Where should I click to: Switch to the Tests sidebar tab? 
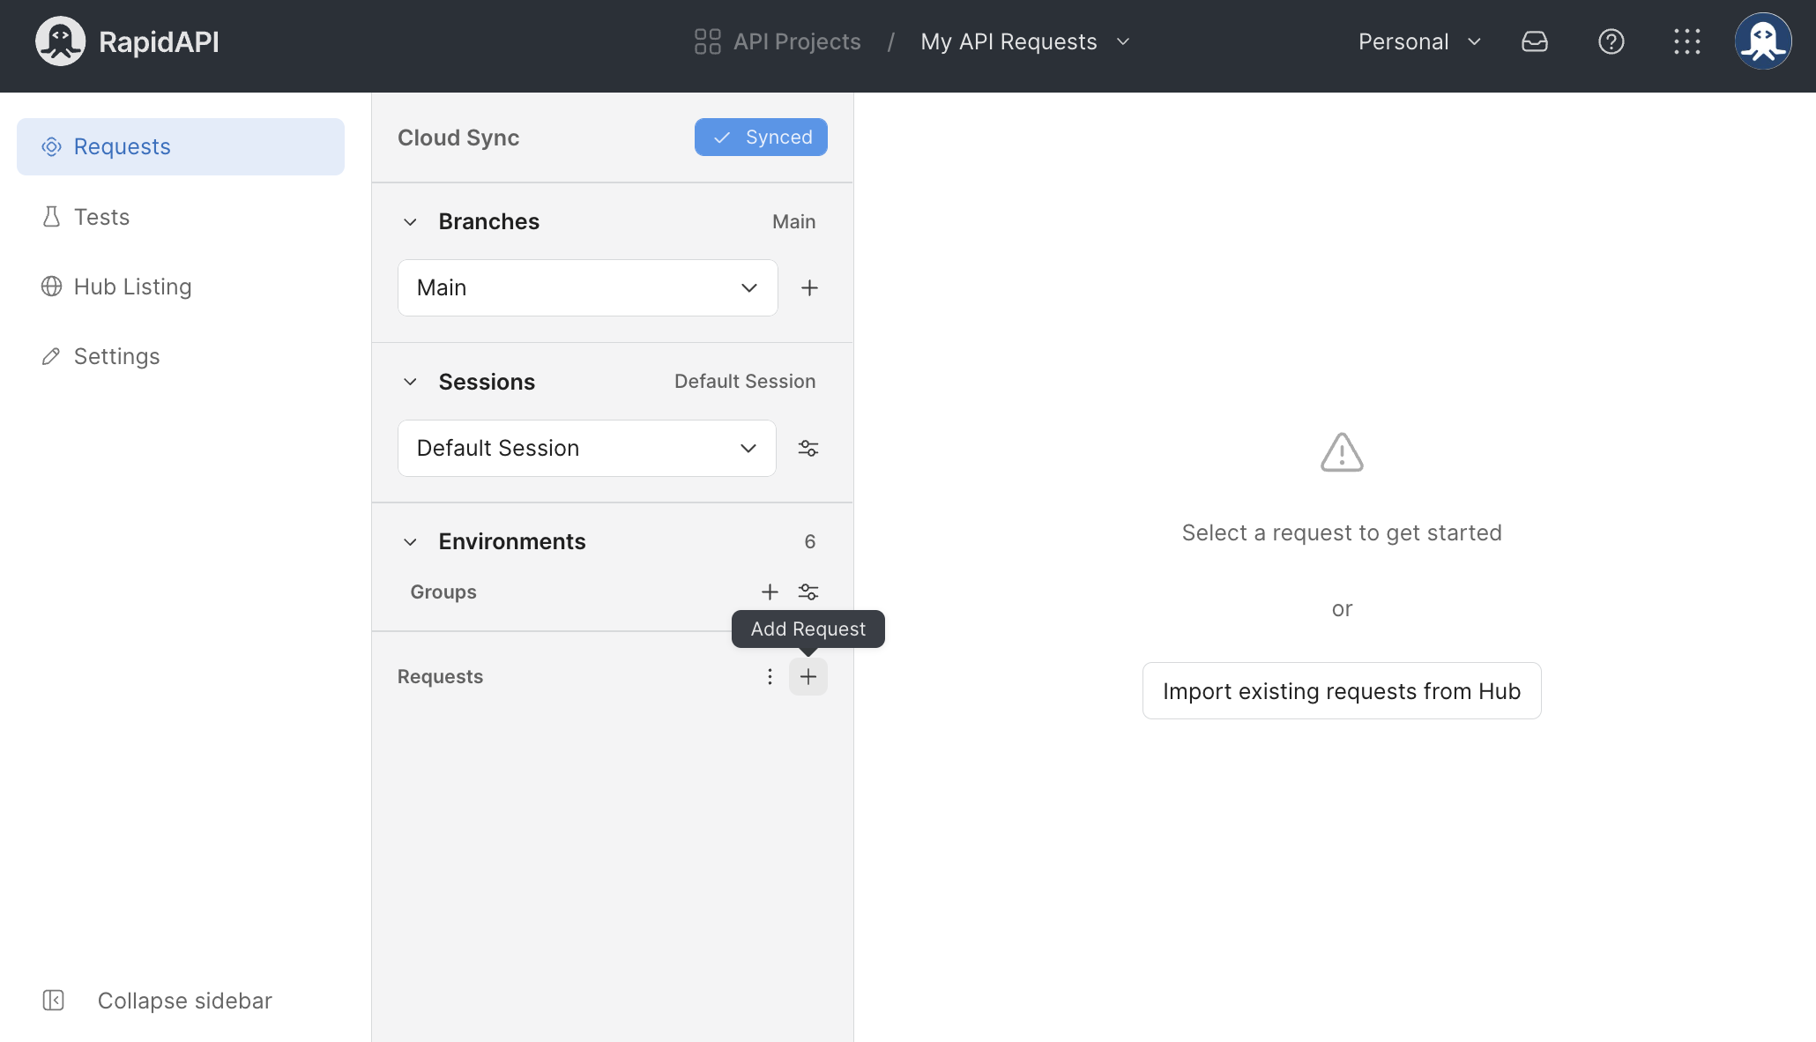(101, 217)
